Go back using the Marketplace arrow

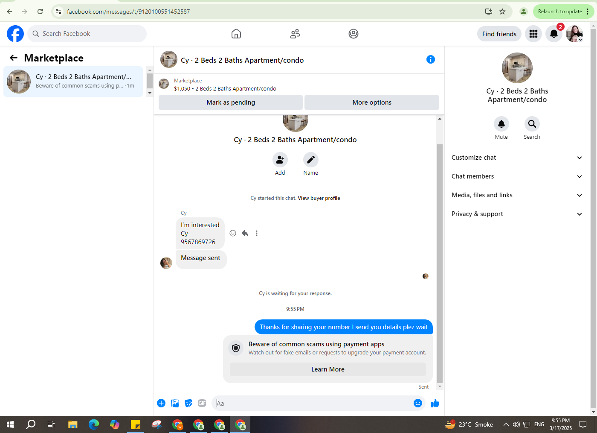14,58
